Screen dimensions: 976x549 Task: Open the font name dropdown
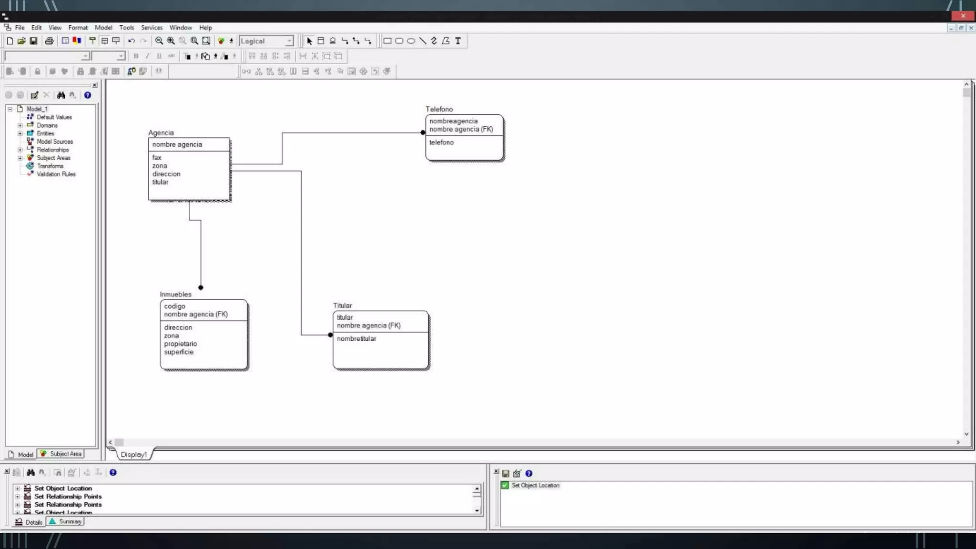(x=85, y=56)
